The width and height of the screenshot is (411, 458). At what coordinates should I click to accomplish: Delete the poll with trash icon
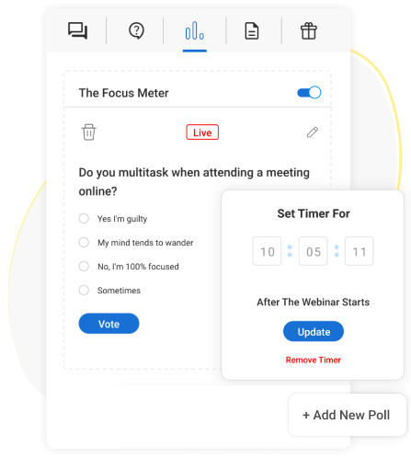89,132
